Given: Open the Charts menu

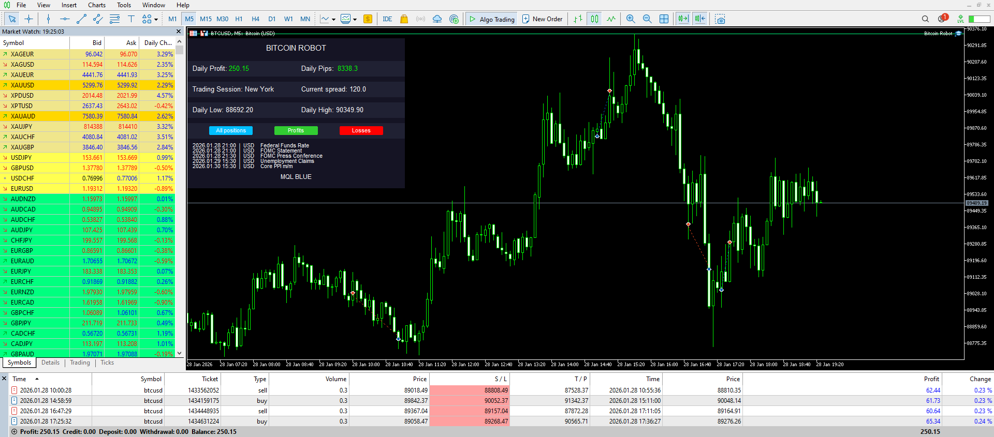Looking at the screenshot, I should point(97,5).
